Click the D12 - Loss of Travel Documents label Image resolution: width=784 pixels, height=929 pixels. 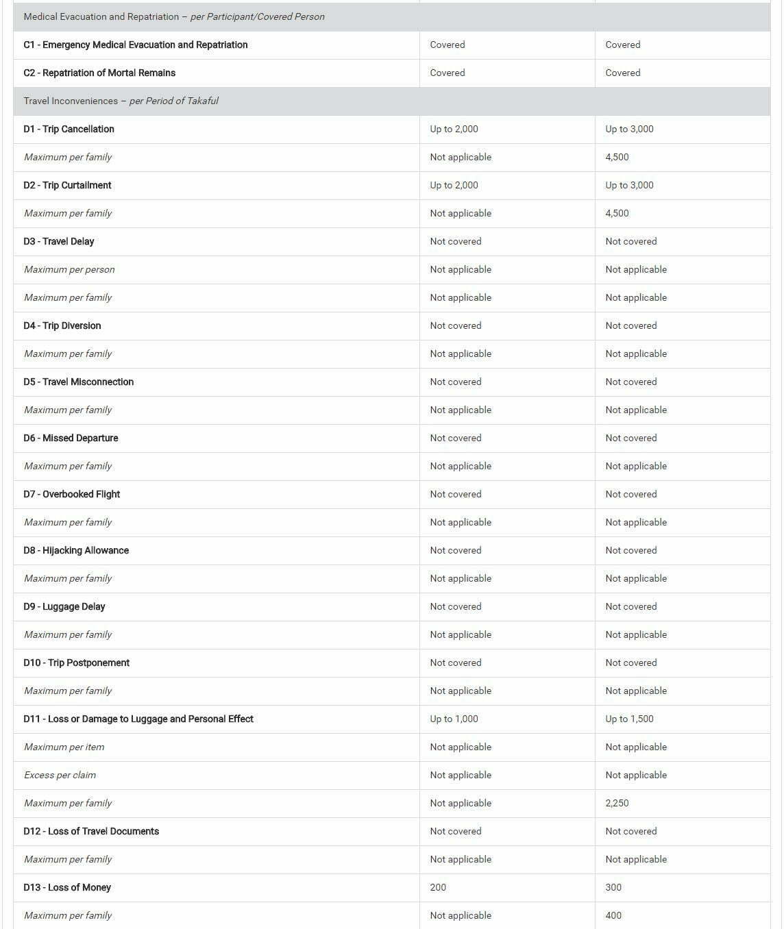[x=91, y=831]
